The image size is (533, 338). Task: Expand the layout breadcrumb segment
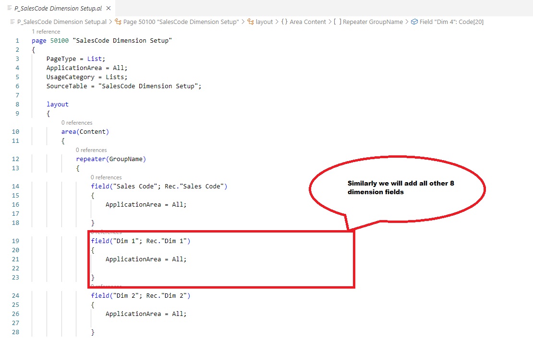pos(264,22)
